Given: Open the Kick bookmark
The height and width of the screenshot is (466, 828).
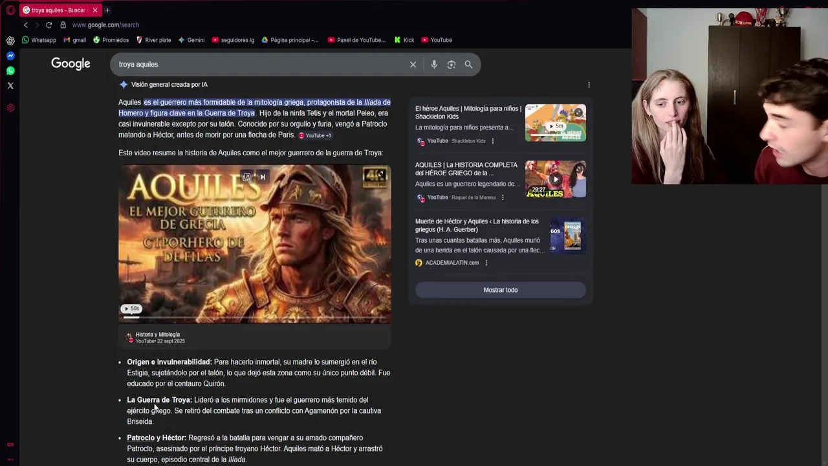Looking at the screenshot, I should pyautogui.click(x=404, y=40).
